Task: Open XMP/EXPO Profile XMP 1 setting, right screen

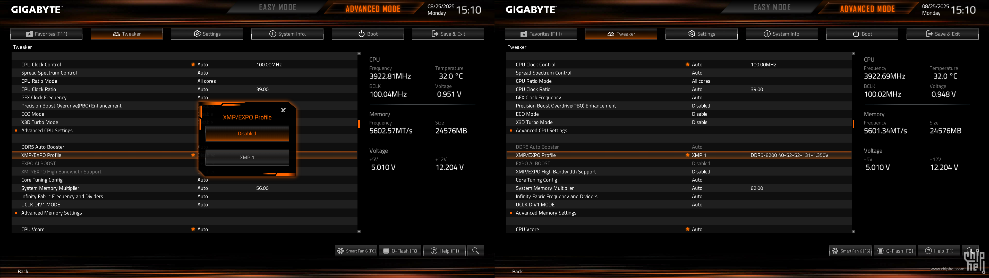Action: pyautogui.click(x=699, y=155)
